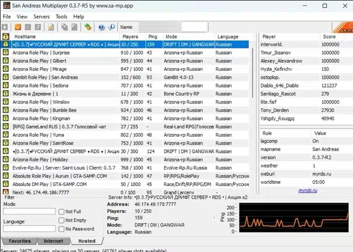The height and width of the screenshot is (252, 353).
Task: Click lock icon of Arizona Role Play Surprise
Action: (6, 53)
